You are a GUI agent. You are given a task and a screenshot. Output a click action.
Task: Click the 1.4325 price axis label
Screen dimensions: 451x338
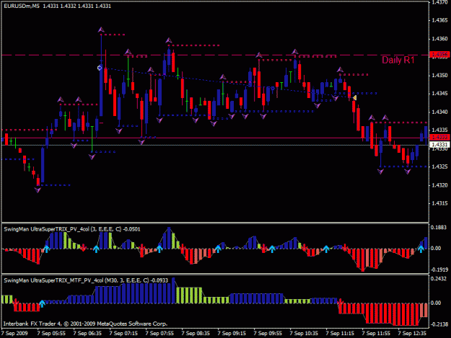(x=439, y=167)
